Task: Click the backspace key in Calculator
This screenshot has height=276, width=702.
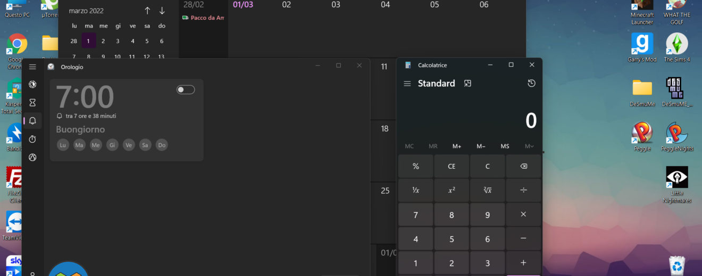Action: (x=523, y=166)
